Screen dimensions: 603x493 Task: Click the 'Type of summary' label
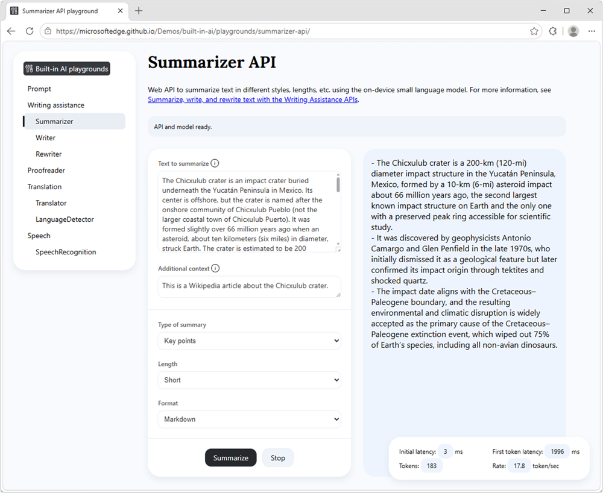[182, 325]
